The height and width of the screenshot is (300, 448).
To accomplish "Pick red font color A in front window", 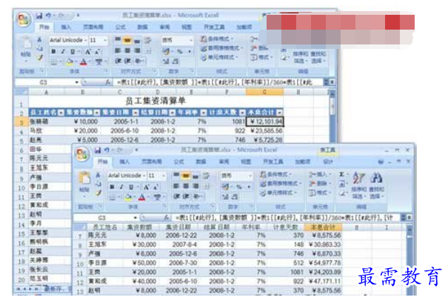I will pyautogui.click(x=142, y=197).
